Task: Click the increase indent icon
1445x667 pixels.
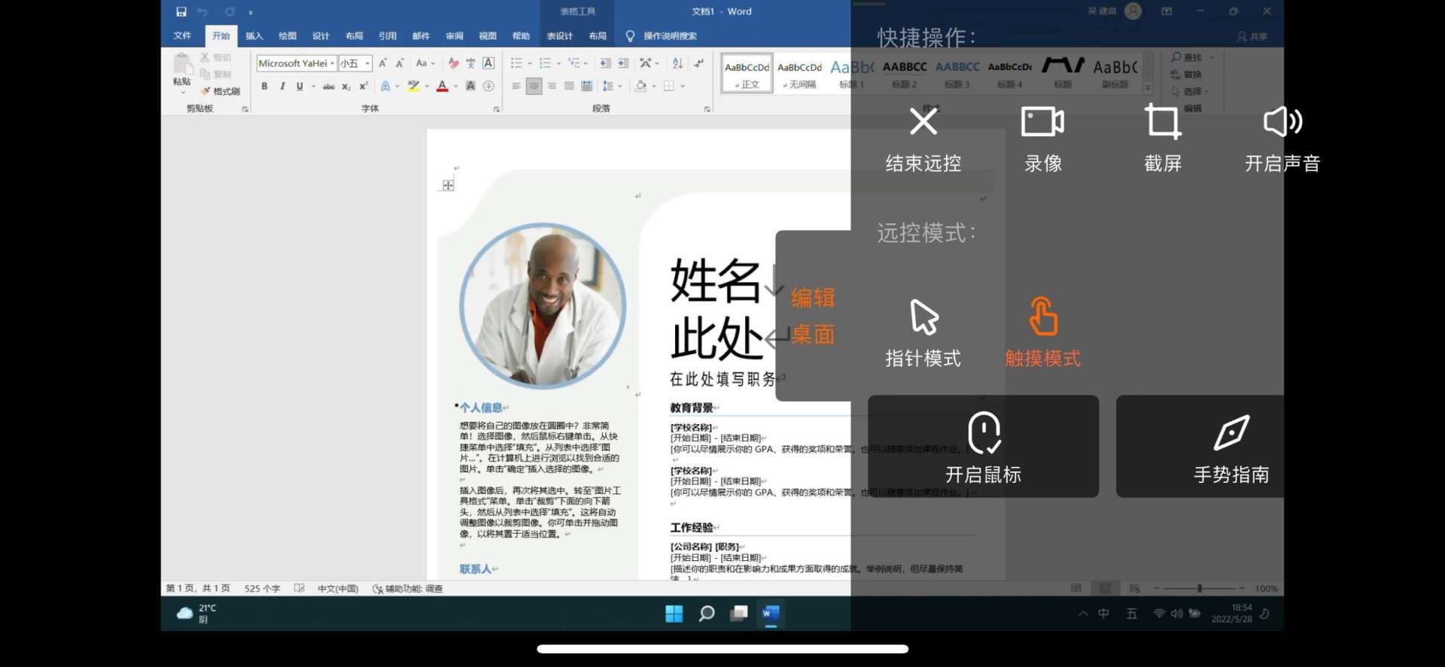Action: [x=623, y=63]
